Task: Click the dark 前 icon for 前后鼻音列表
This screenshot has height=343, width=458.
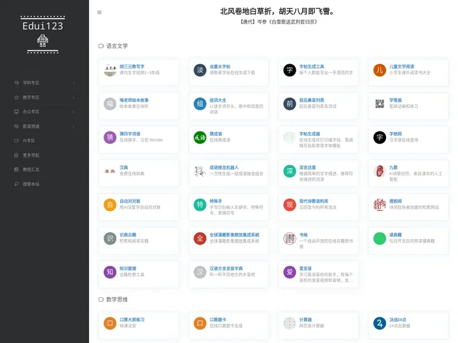Action: (x=289, y=104)
